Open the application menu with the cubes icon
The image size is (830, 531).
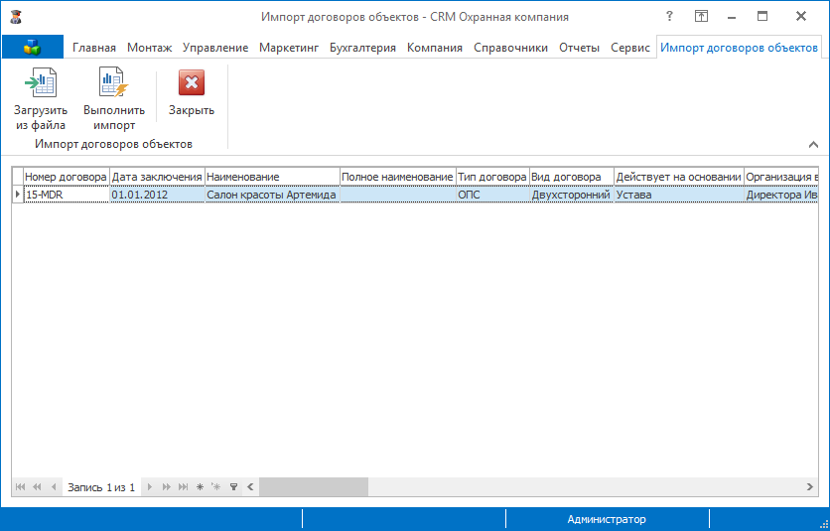click(33, 47)
